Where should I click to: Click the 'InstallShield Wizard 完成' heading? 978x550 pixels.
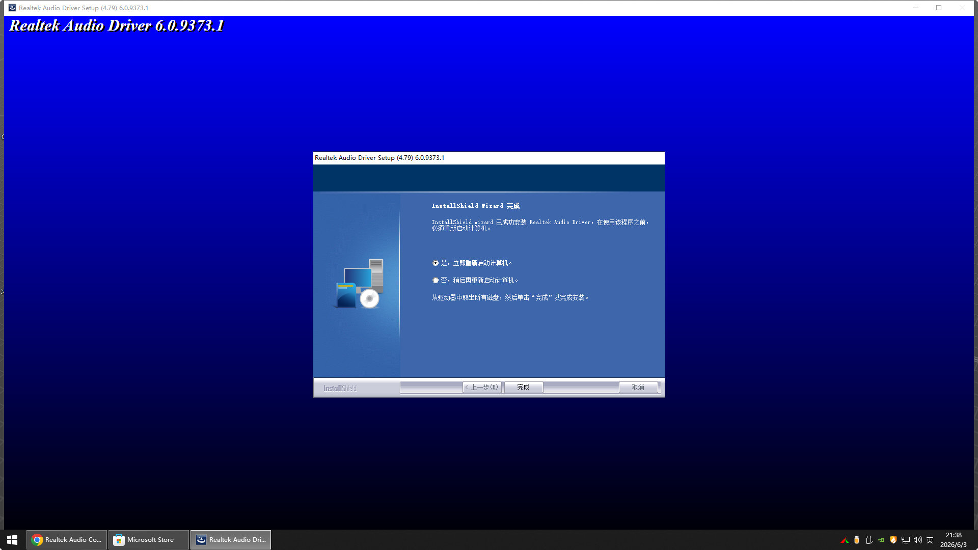tap(476, 206)
